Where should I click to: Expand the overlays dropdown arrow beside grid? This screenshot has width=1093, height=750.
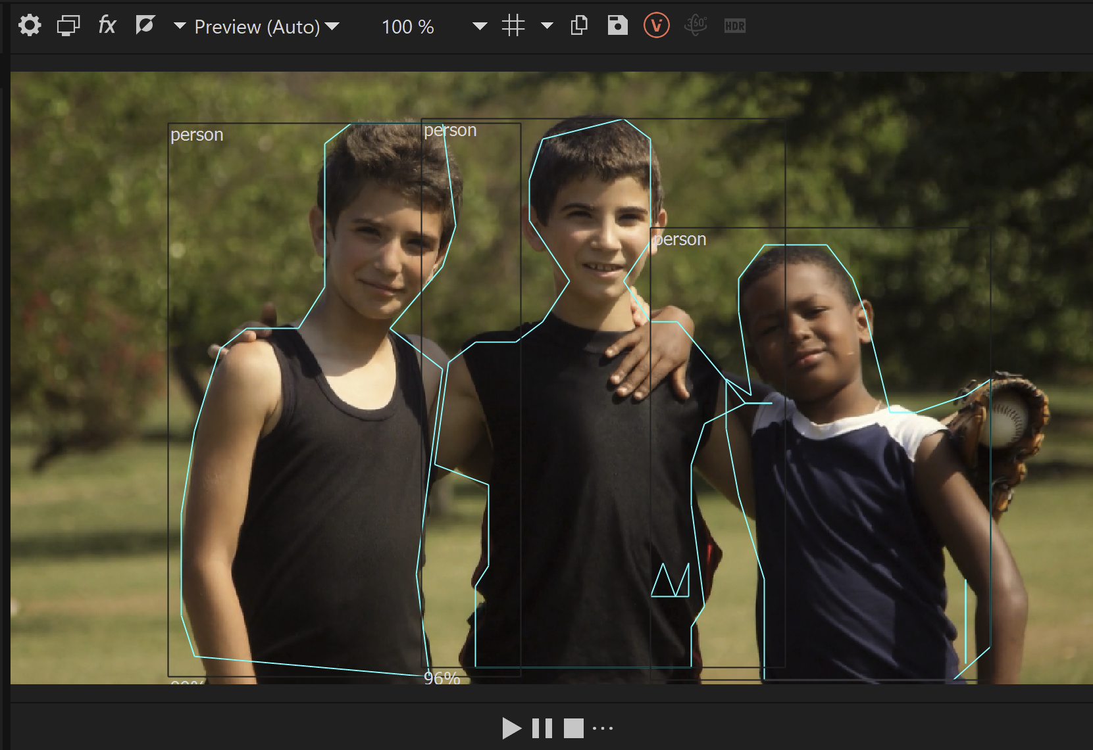[x=546, y=26]
